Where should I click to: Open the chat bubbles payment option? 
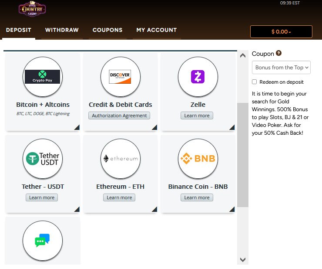(x=43, y=241)
